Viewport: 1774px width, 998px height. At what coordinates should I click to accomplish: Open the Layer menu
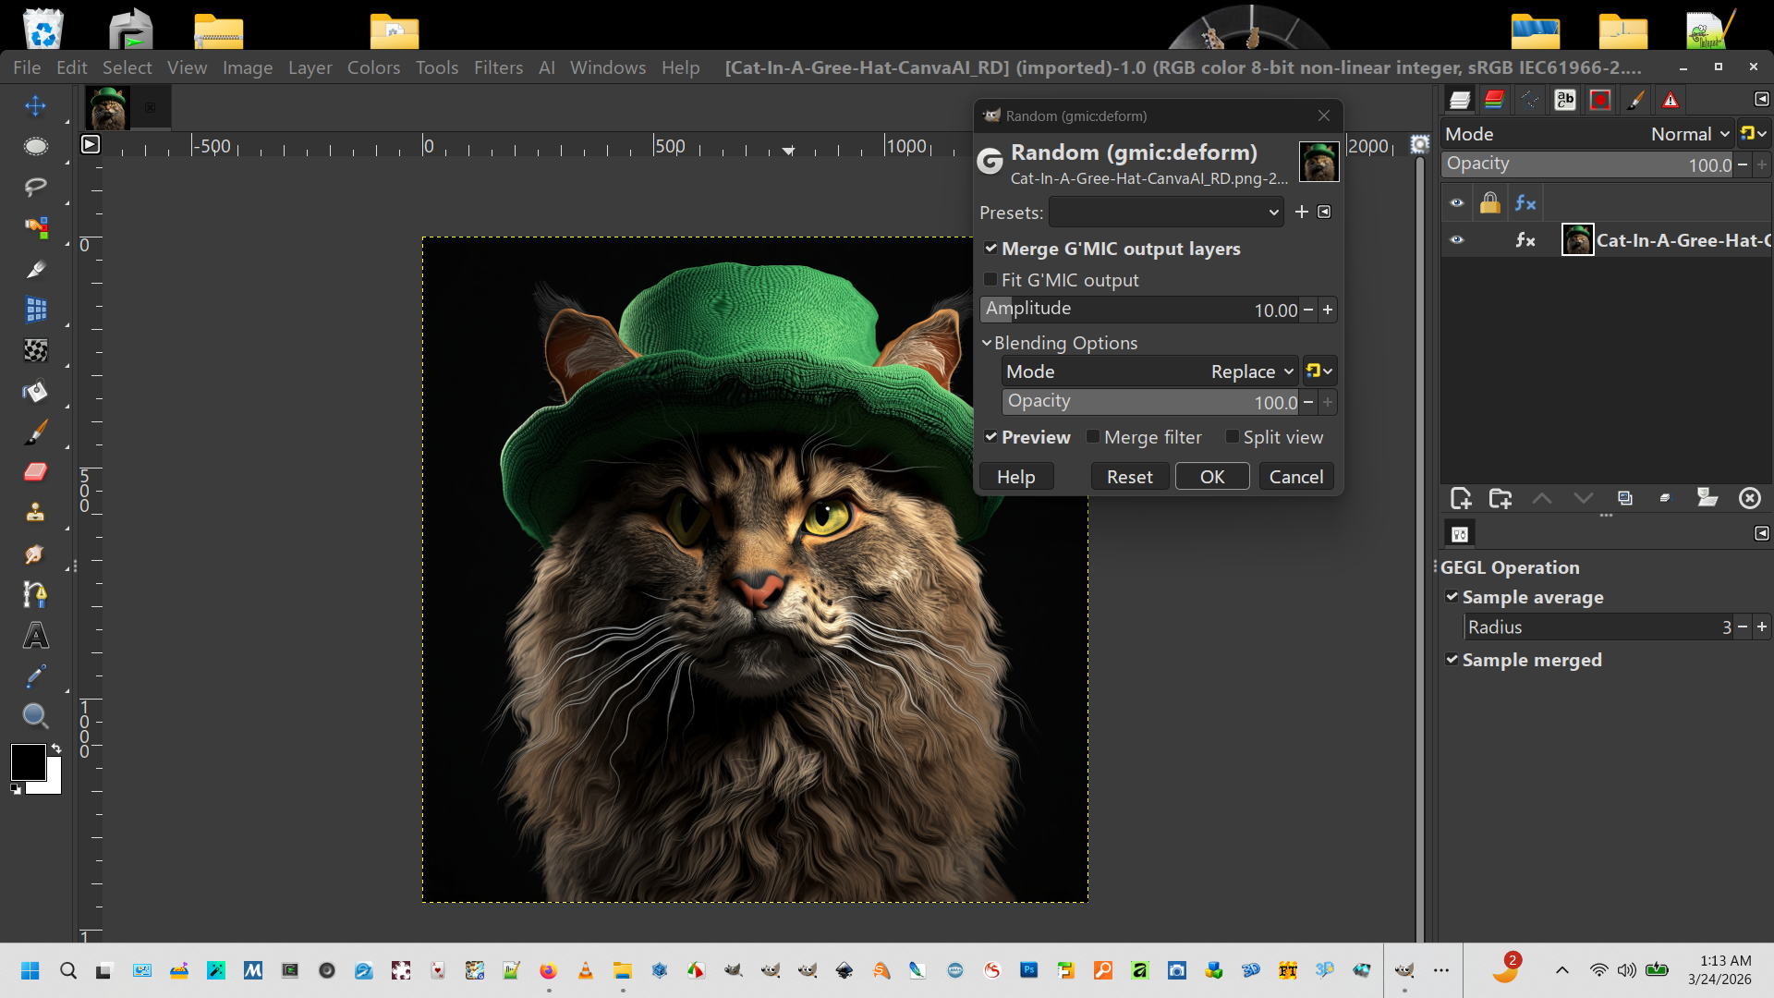(x=310, y=67)
